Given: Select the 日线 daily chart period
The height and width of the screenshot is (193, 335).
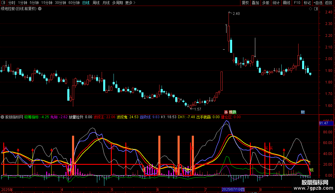Looking at the screenshot, I should point(86,3).
